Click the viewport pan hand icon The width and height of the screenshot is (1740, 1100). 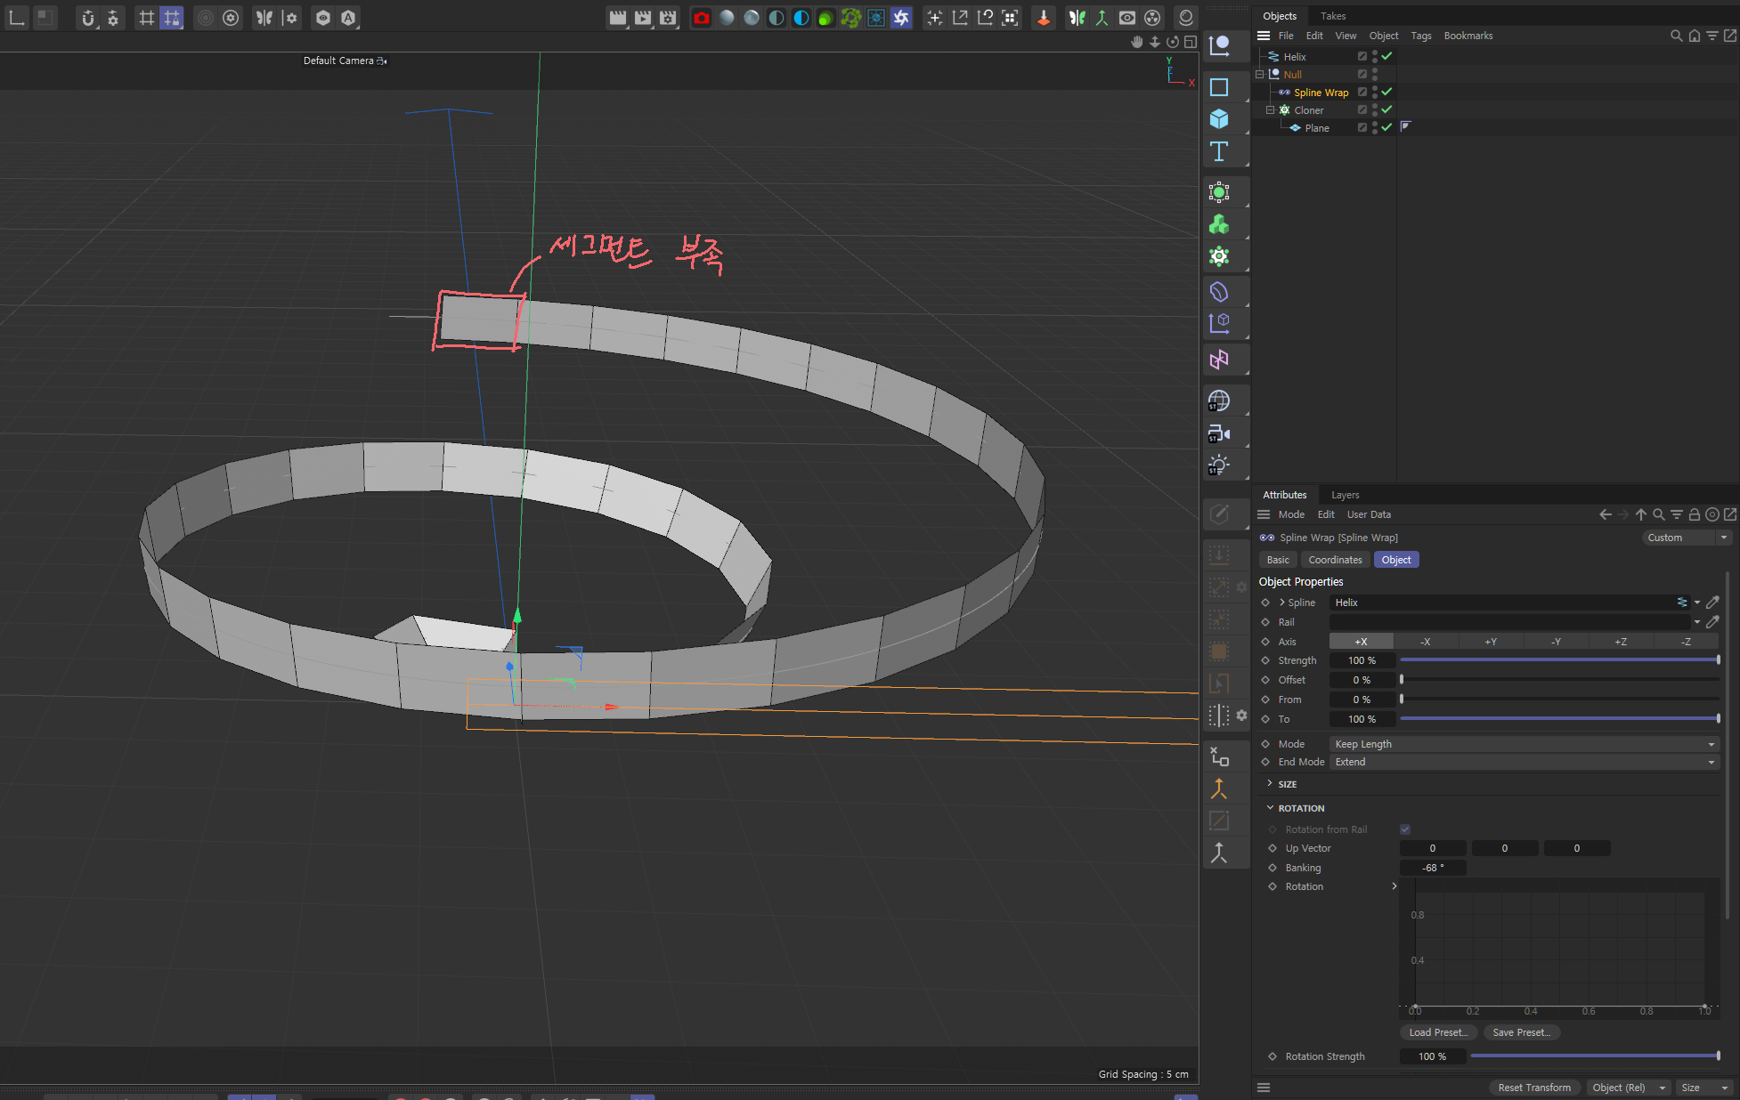tap(1137, 42)
